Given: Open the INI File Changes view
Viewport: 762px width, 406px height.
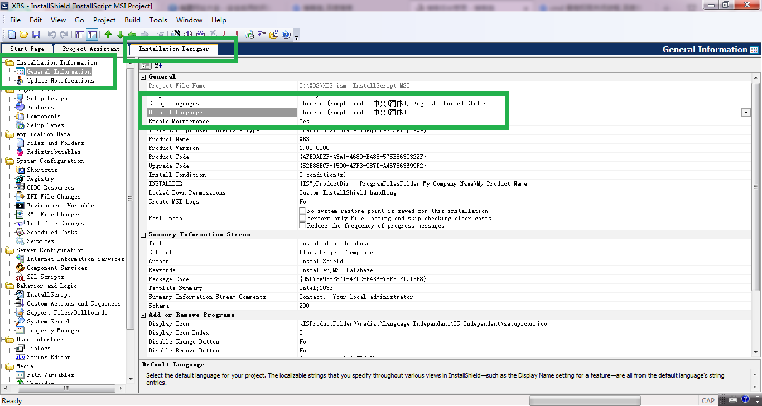Looking at the screenshot, I should 54,196.
